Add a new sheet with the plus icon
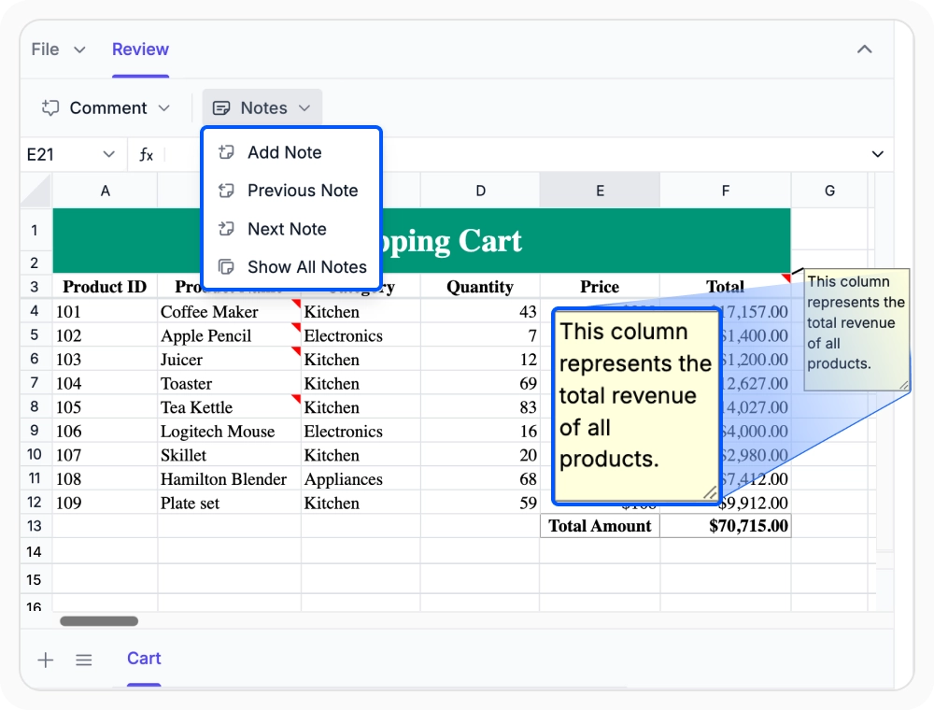The image size is (934, 710). coord(45,660)
